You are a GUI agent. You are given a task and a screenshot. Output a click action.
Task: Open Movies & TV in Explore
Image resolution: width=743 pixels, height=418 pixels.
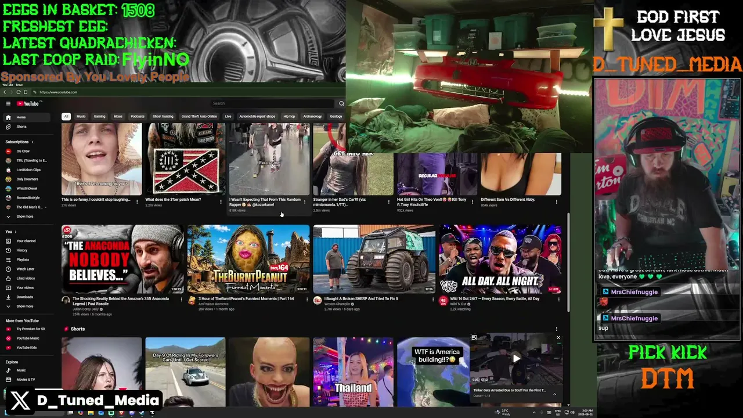[26, 379]
